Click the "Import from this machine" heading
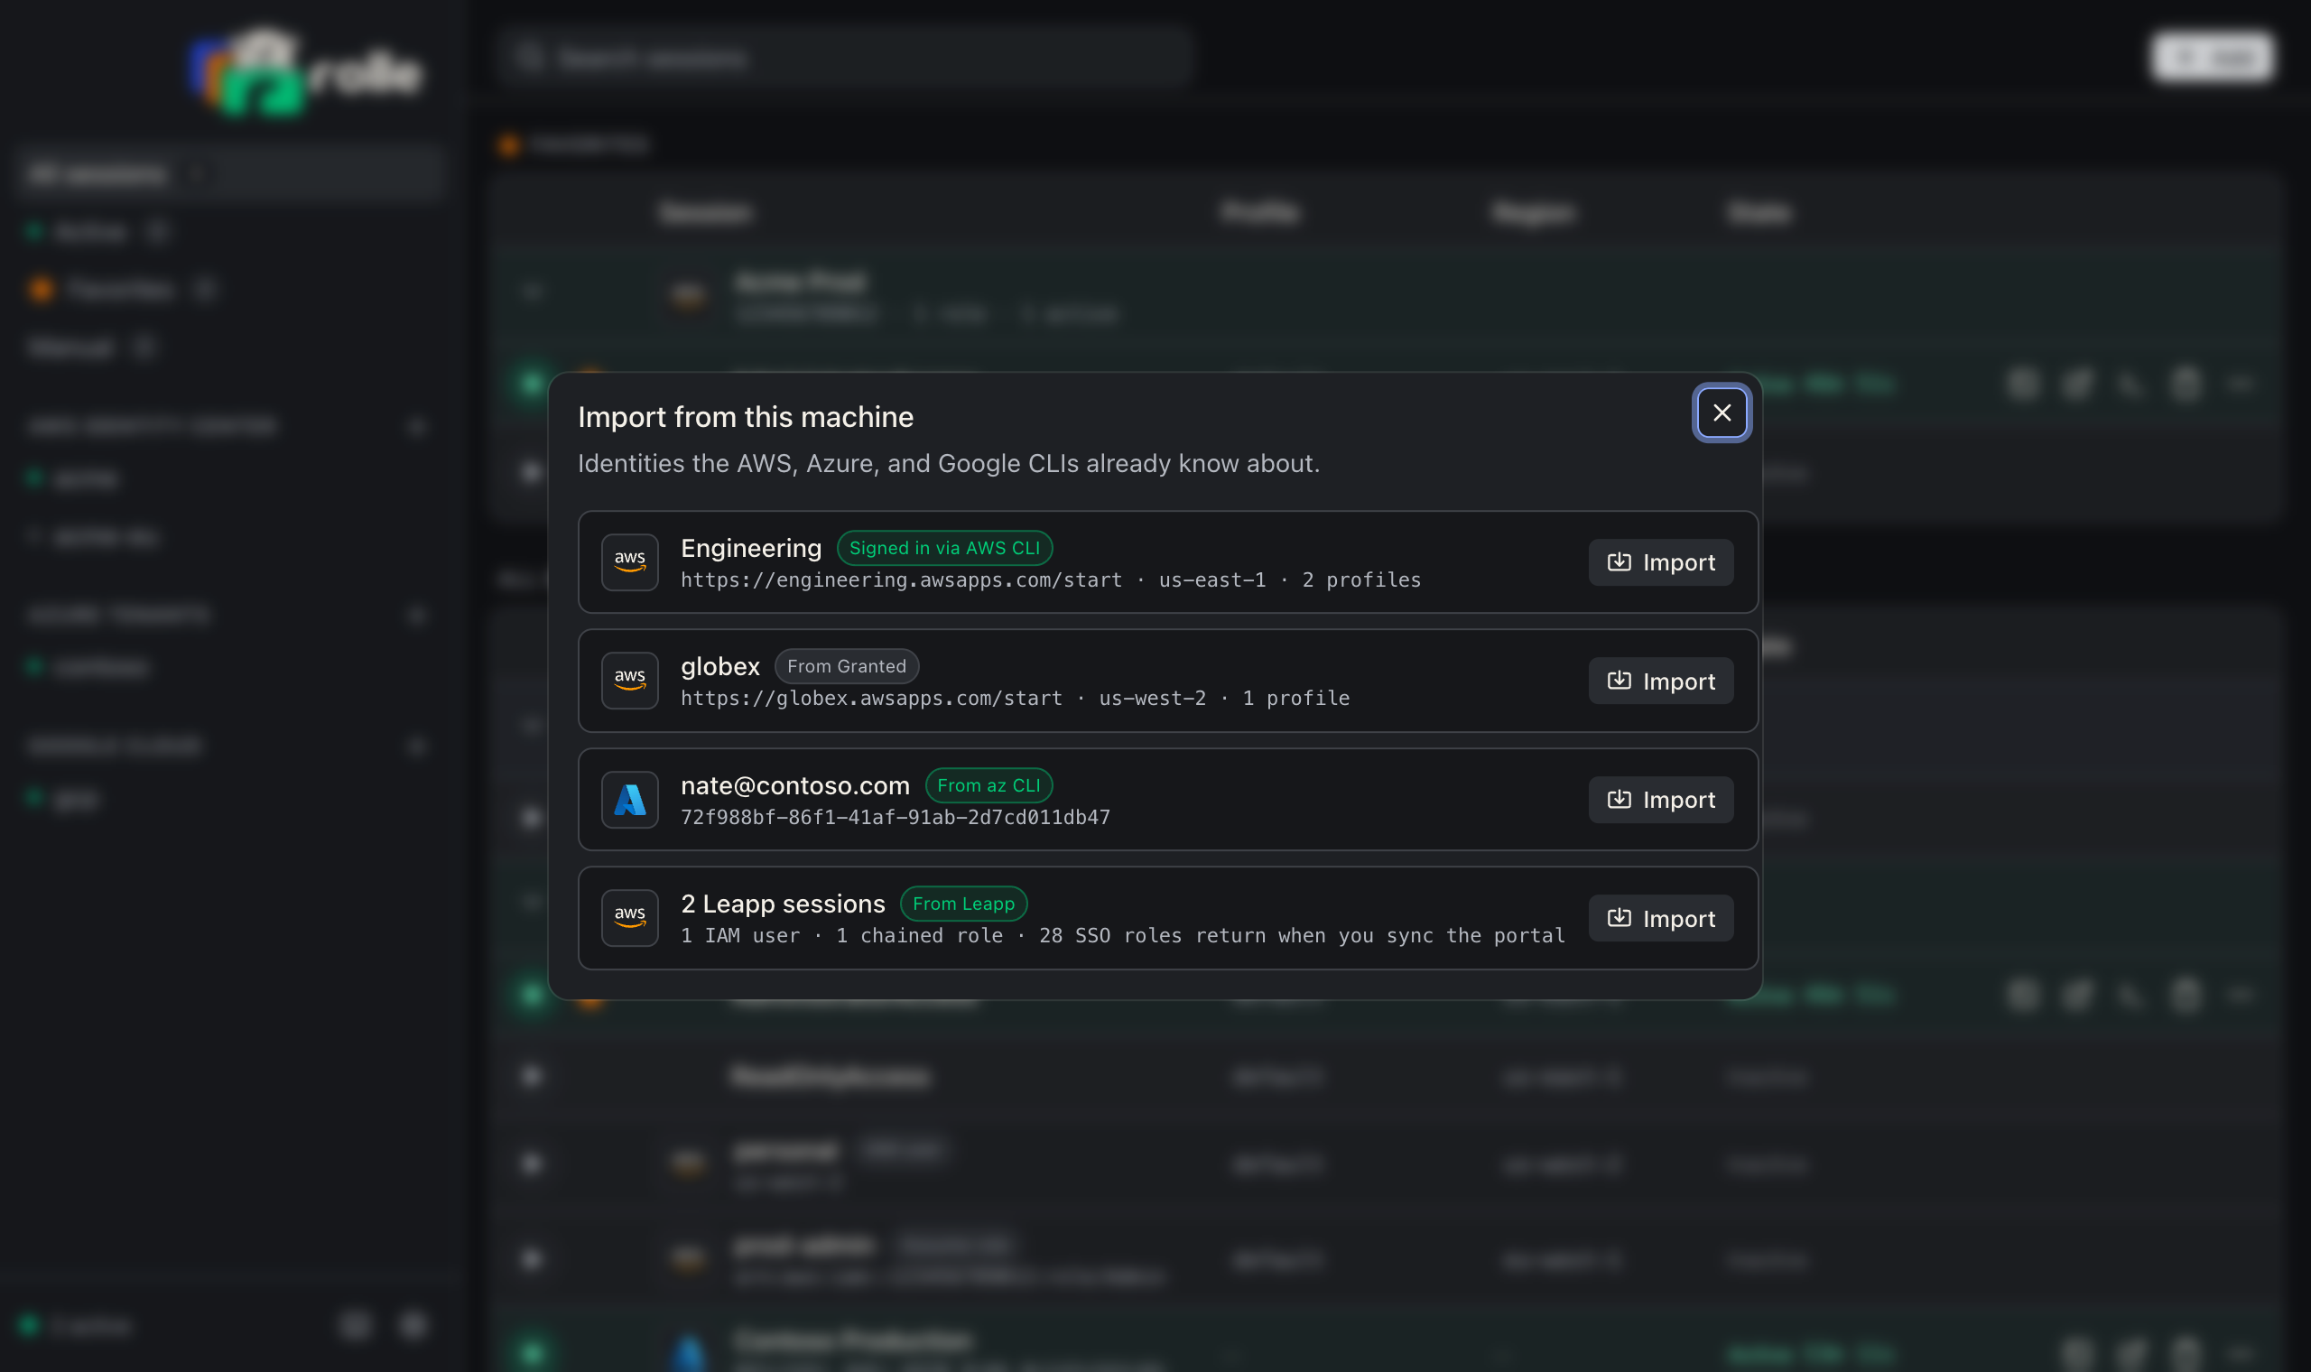Screen dimensions: 2311x1372 pos(745,417)
